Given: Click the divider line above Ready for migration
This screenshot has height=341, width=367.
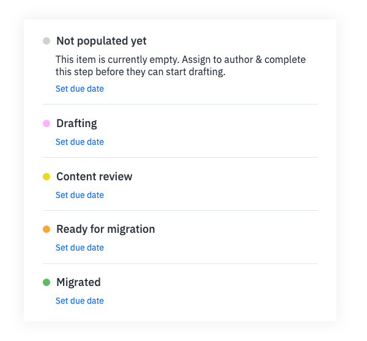Looking at the screenshot, I should (x=180, y=211).
